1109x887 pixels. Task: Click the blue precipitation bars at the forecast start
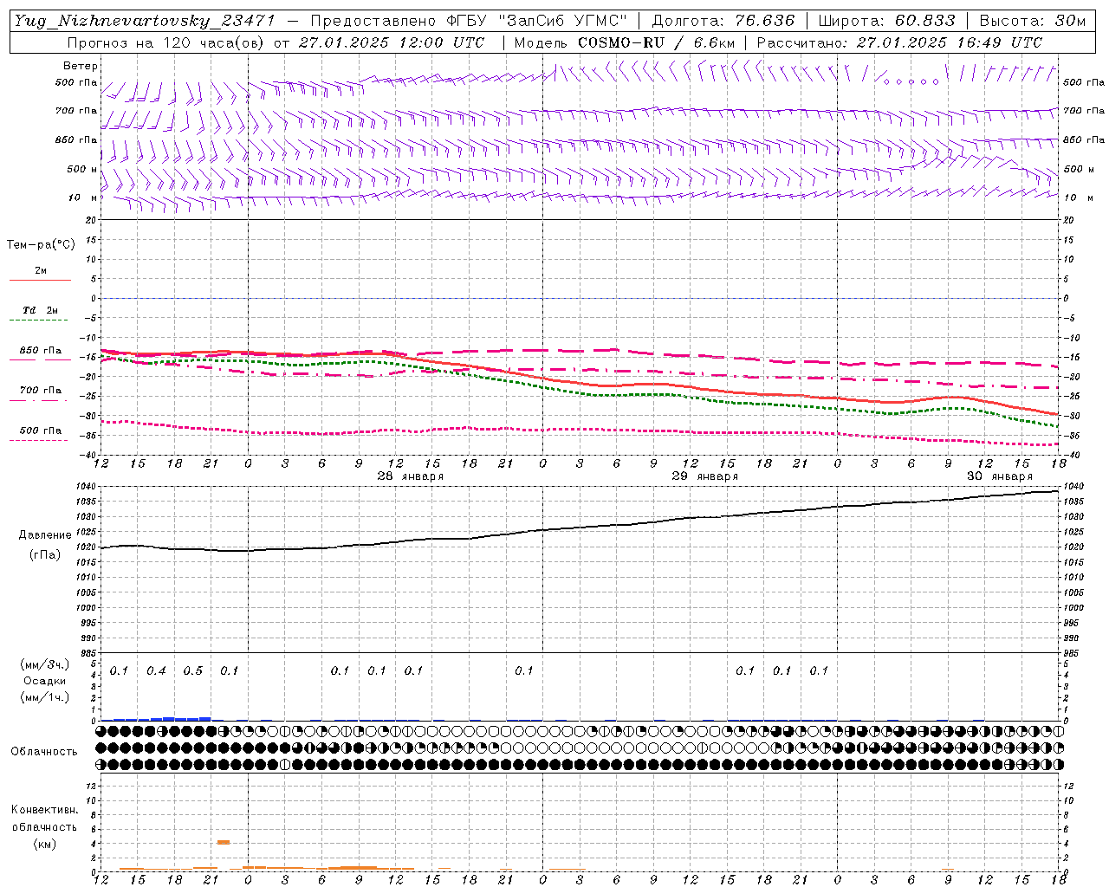[156, 718]
